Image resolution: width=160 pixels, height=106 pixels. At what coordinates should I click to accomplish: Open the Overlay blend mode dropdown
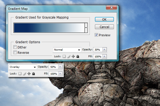(x=23, y=67)
